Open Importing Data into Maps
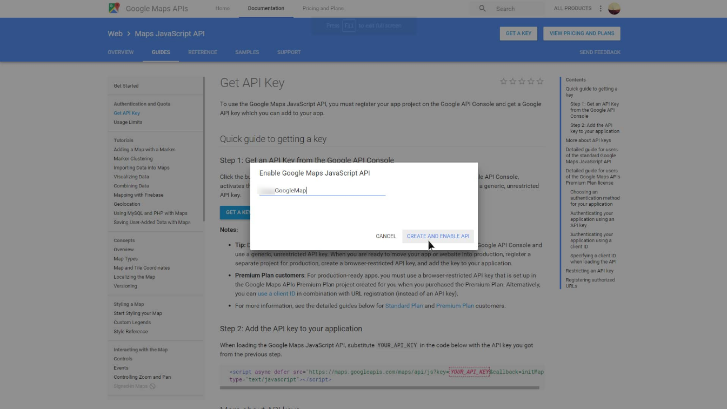727x409 pixels. coord(142,167)
